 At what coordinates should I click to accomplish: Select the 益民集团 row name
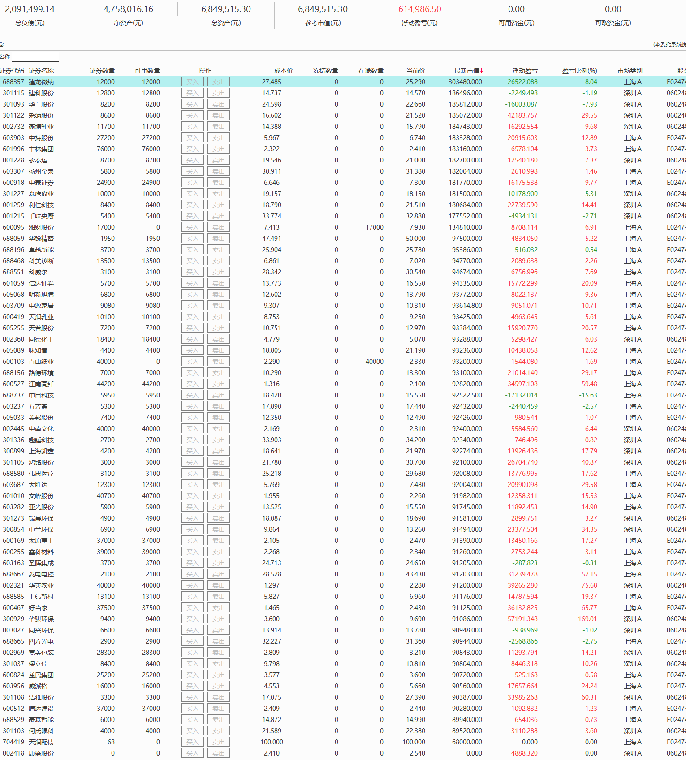click(x=41, y=675)
